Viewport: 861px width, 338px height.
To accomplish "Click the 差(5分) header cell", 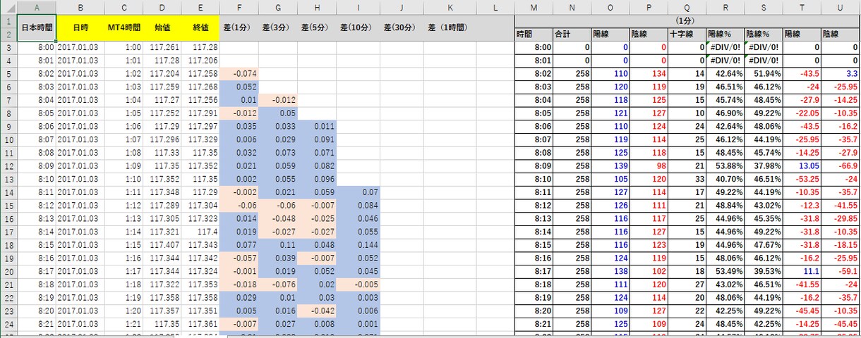I will click(x=317, y=27).
